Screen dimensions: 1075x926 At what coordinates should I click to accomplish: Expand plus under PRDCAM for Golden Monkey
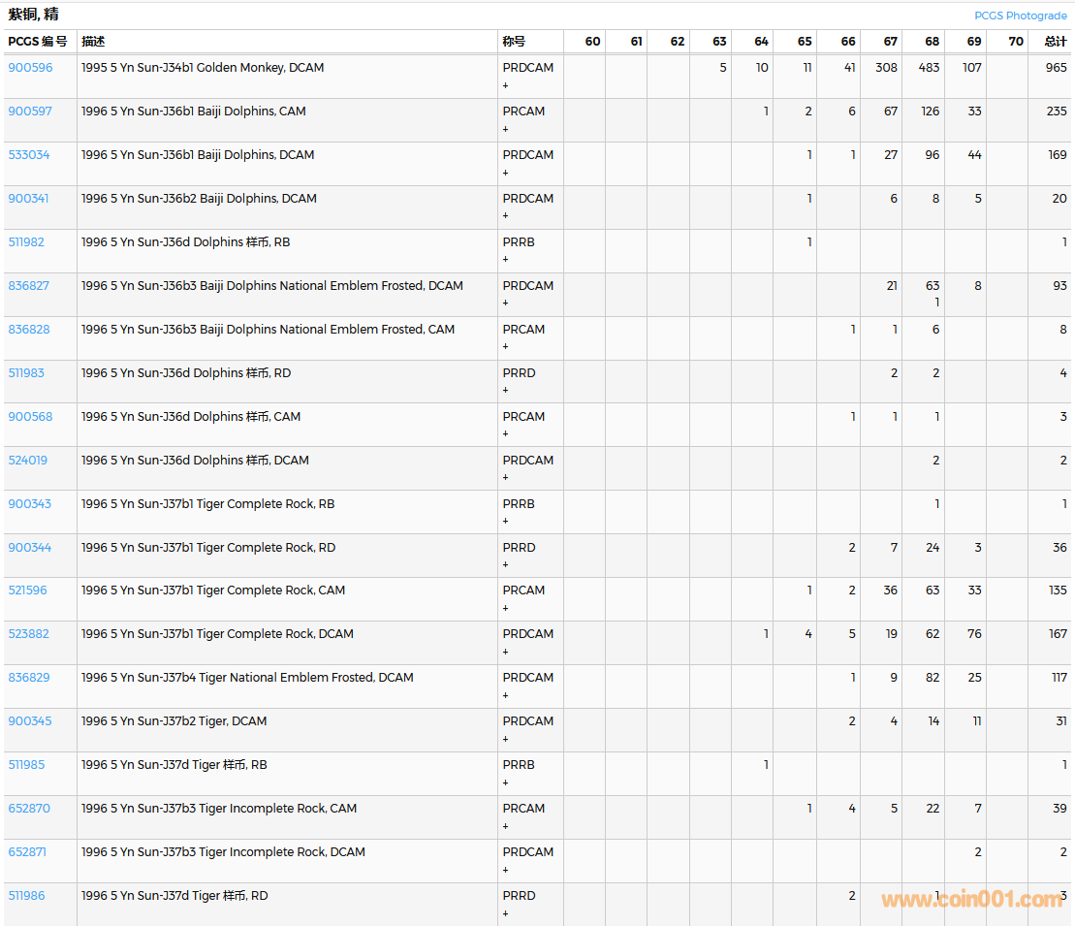point(505,85)
